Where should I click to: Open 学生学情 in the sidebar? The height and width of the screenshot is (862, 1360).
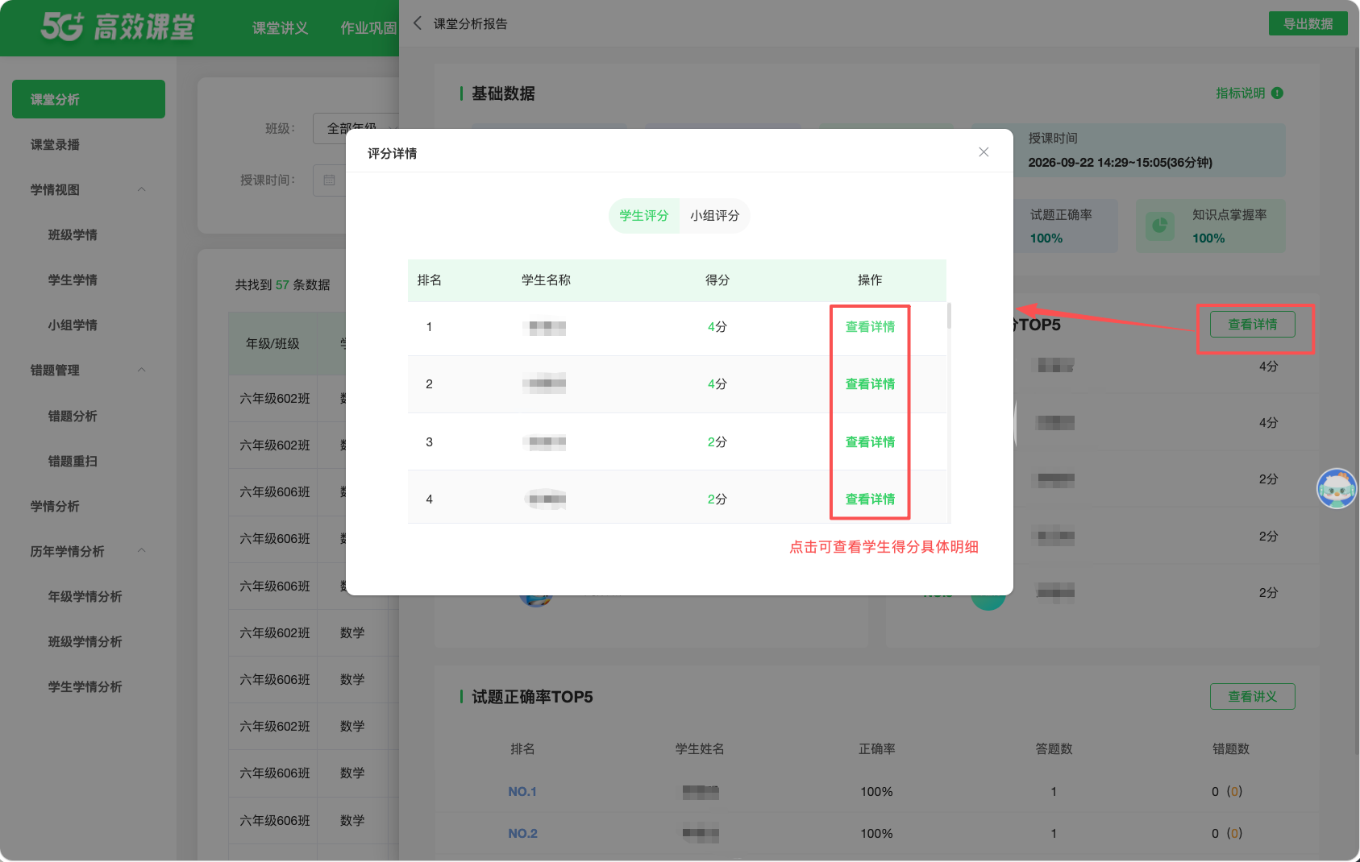point(73,280)
